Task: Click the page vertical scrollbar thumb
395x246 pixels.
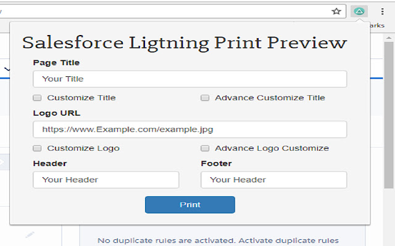Action: pyautogui.click(x=389, y=115)
